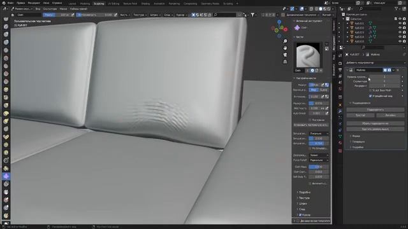Open the Blender logo menu

point(4,3)
